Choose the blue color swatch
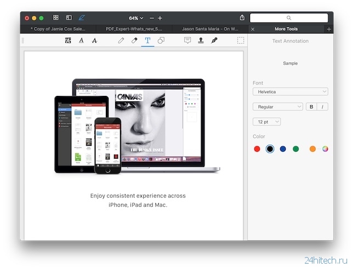352x268 pixels. tap(283, 149)
